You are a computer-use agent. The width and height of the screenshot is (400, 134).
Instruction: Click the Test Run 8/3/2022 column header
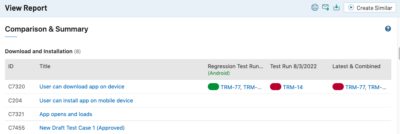[293, 66]
